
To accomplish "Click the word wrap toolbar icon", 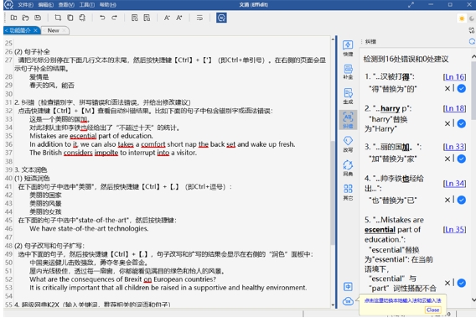I will coord(199,18).
